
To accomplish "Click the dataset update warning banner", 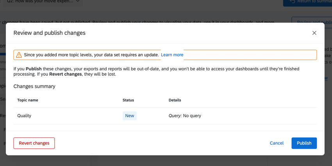I will (x=242, y=55).
